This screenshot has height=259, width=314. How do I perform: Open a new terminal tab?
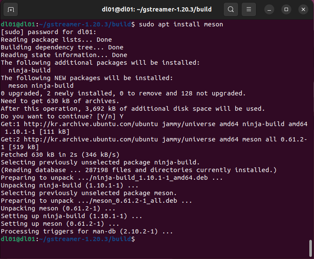pos(11,9)
